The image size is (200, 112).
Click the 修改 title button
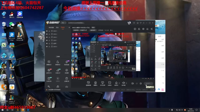(93, 28)
